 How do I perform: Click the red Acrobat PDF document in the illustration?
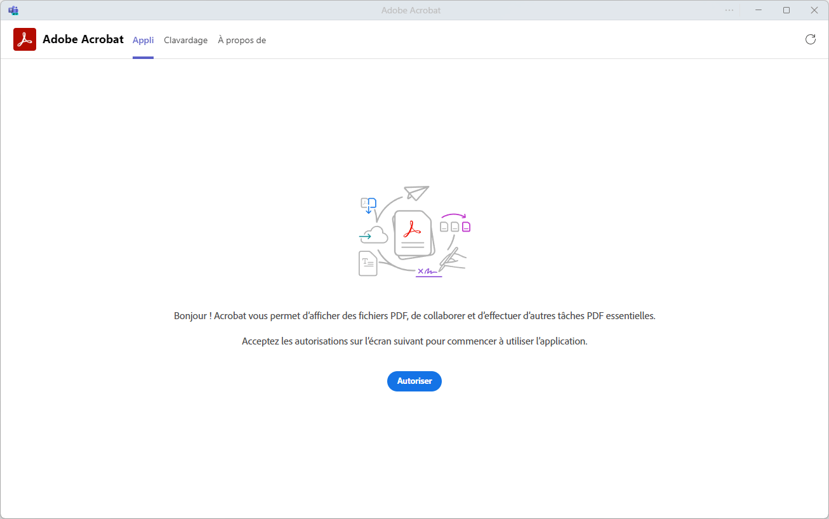pyautogui.click(x=413, y=235)
